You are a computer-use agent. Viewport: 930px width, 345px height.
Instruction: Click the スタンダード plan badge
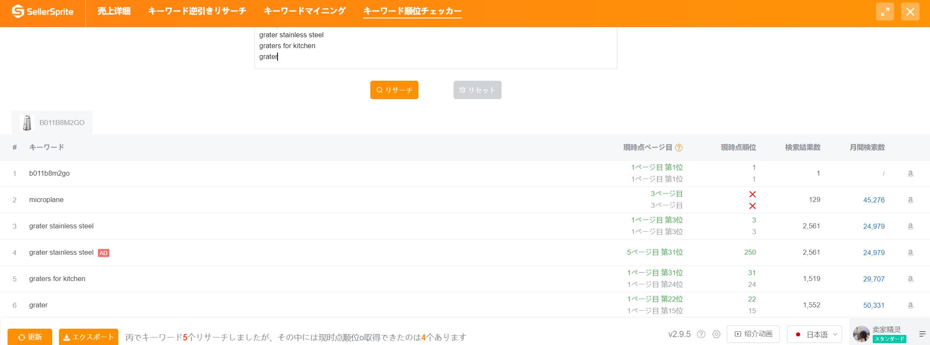[x=889, y=339]
